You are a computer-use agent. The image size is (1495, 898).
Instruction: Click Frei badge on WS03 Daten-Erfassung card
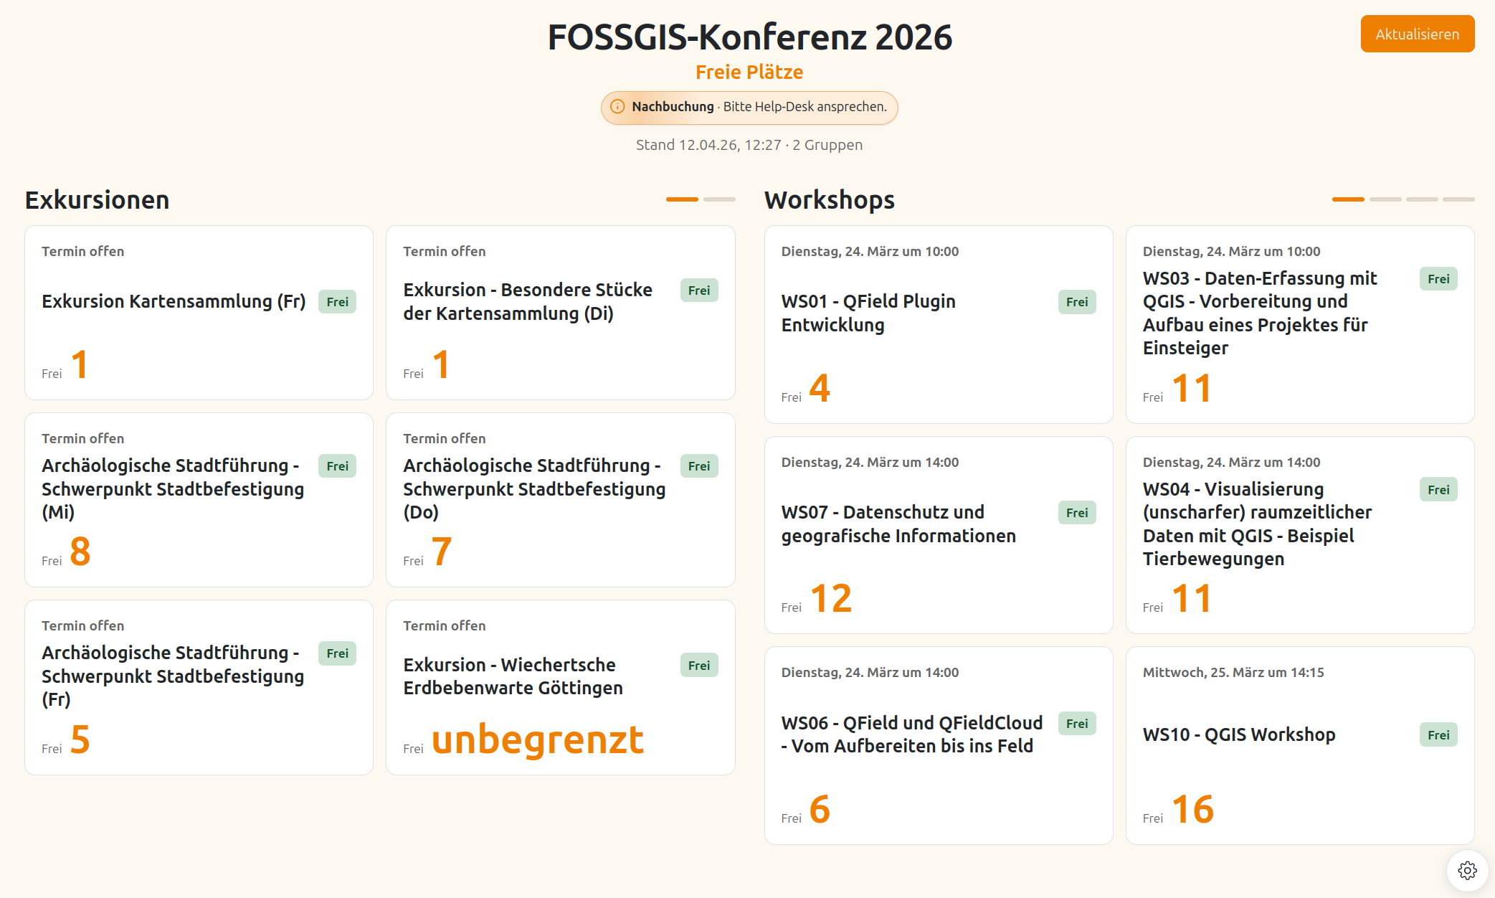pos(1438,279)
